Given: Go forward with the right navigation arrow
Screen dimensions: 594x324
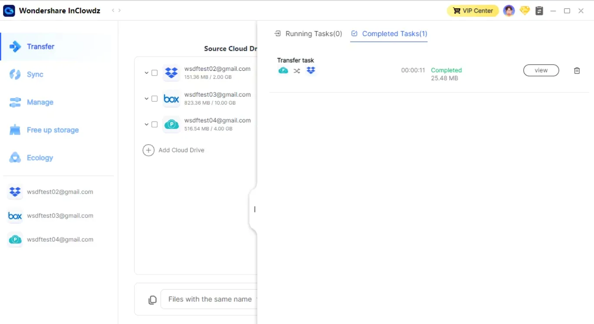Looking at the screenshot, I should (x=119, y=10).
